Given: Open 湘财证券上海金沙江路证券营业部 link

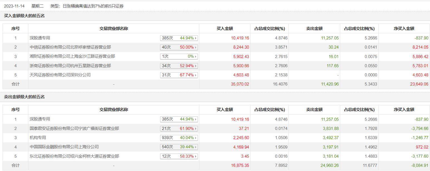Looking at the screenshot, I should coord(72,56).
